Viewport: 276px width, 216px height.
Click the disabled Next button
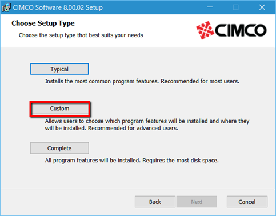click(x=197, y=202)
